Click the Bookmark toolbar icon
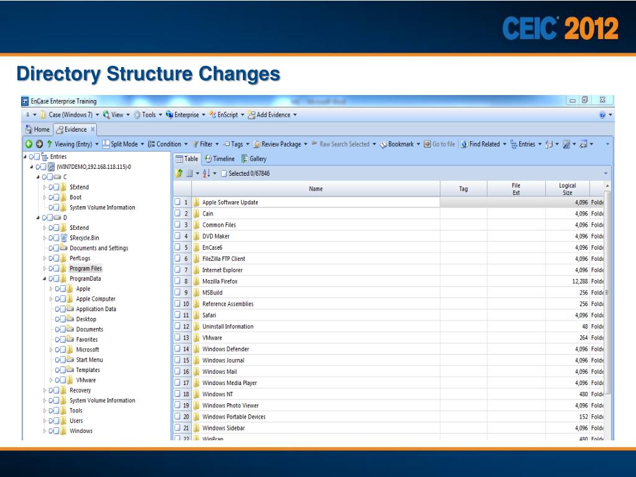 coord(383,144)
